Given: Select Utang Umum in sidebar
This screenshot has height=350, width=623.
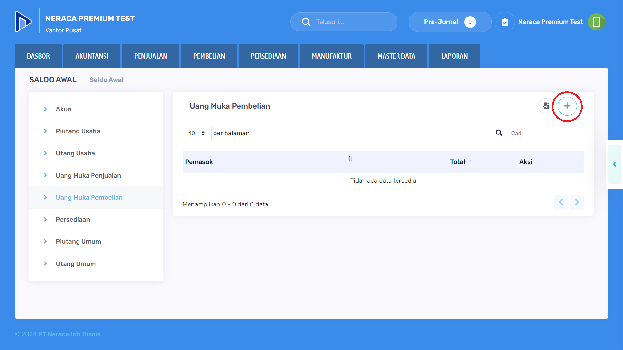Looking at the screenshot, I should click(96, 264).
